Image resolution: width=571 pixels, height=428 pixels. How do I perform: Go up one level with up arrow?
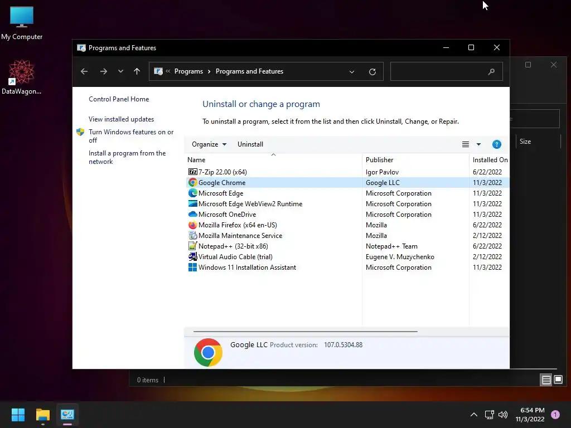coord(137,71)
